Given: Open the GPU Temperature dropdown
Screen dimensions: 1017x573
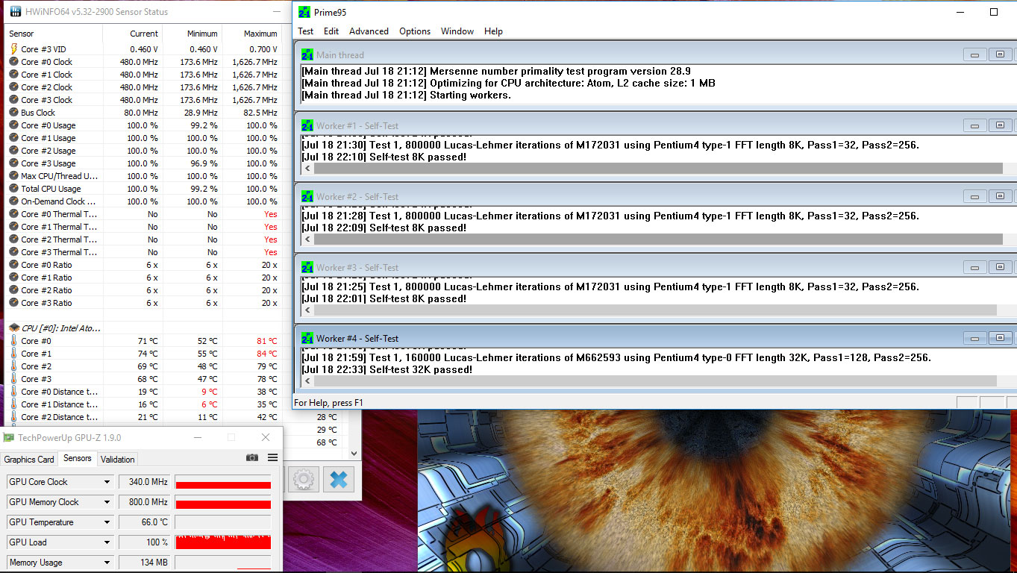Looking at the screenshot, I should pyautogui.click(x=107, y=522).
